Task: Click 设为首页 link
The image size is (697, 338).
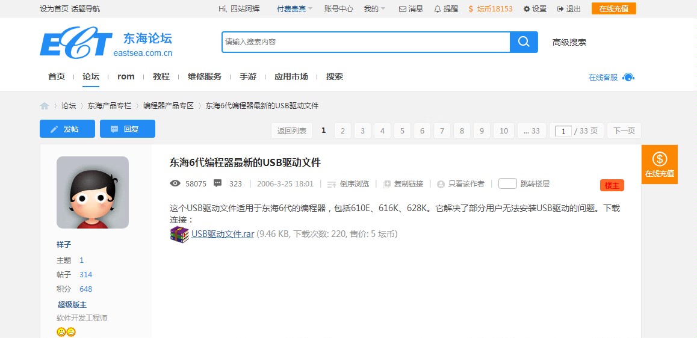Action: [x=54, y=9]
